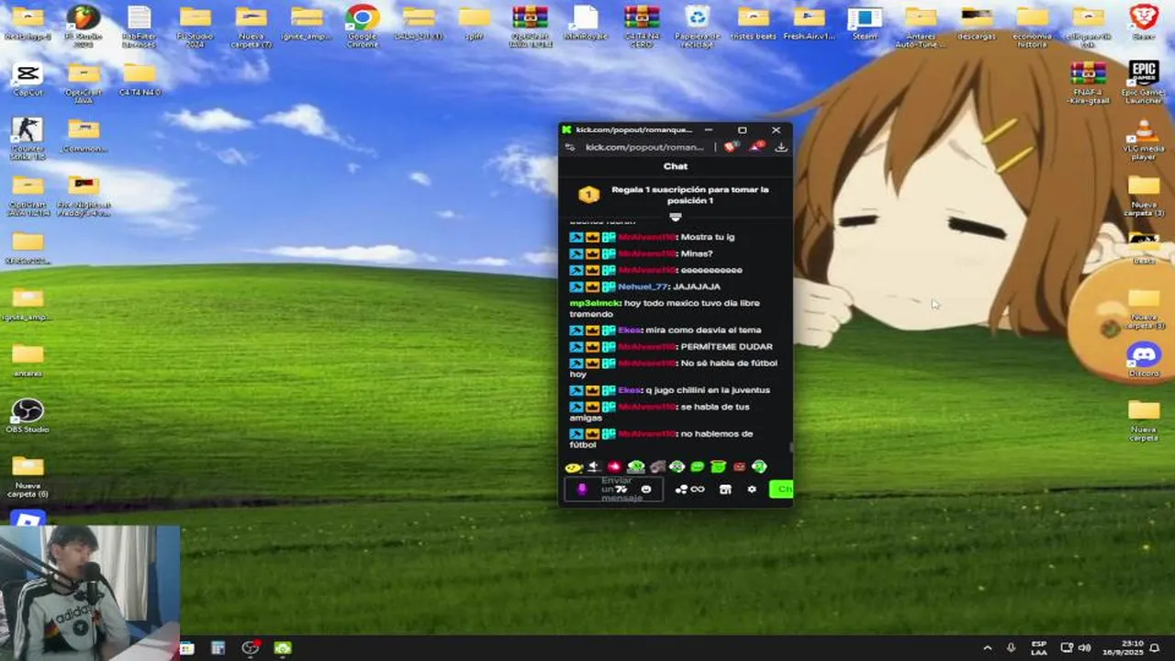Open the OBS Studio desktop shortcut

click(x=28, y=416)
